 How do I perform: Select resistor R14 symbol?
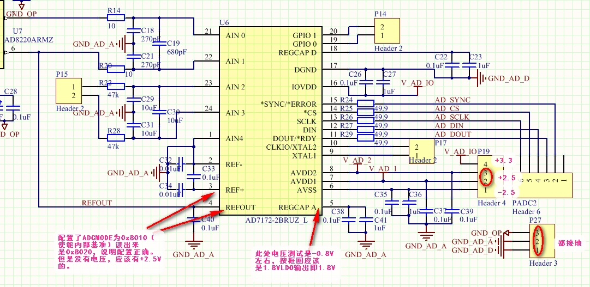click(116, 17)
